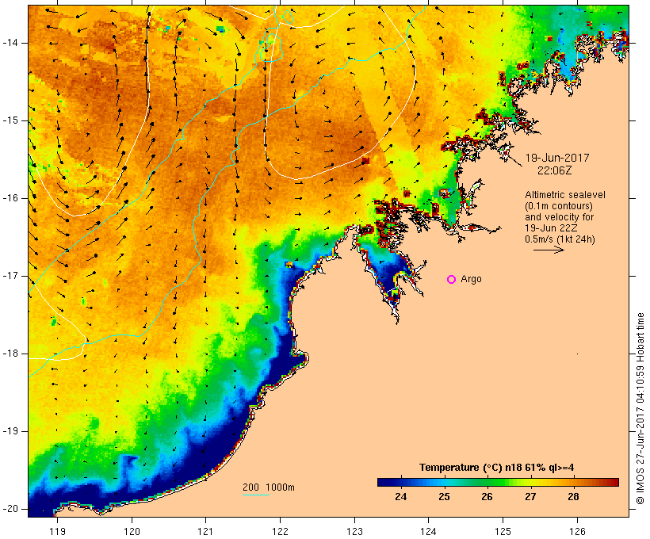Screen dimensions: 650x539
Task: Click the magenta Argo float circle marker
Action: click(452, 280)
